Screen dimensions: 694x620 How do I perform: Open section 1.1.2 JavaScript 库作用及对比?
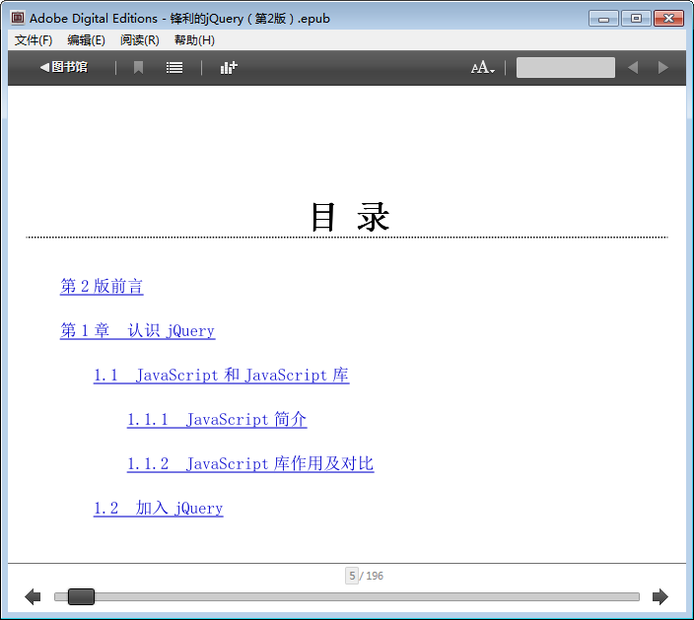(250, 463)
